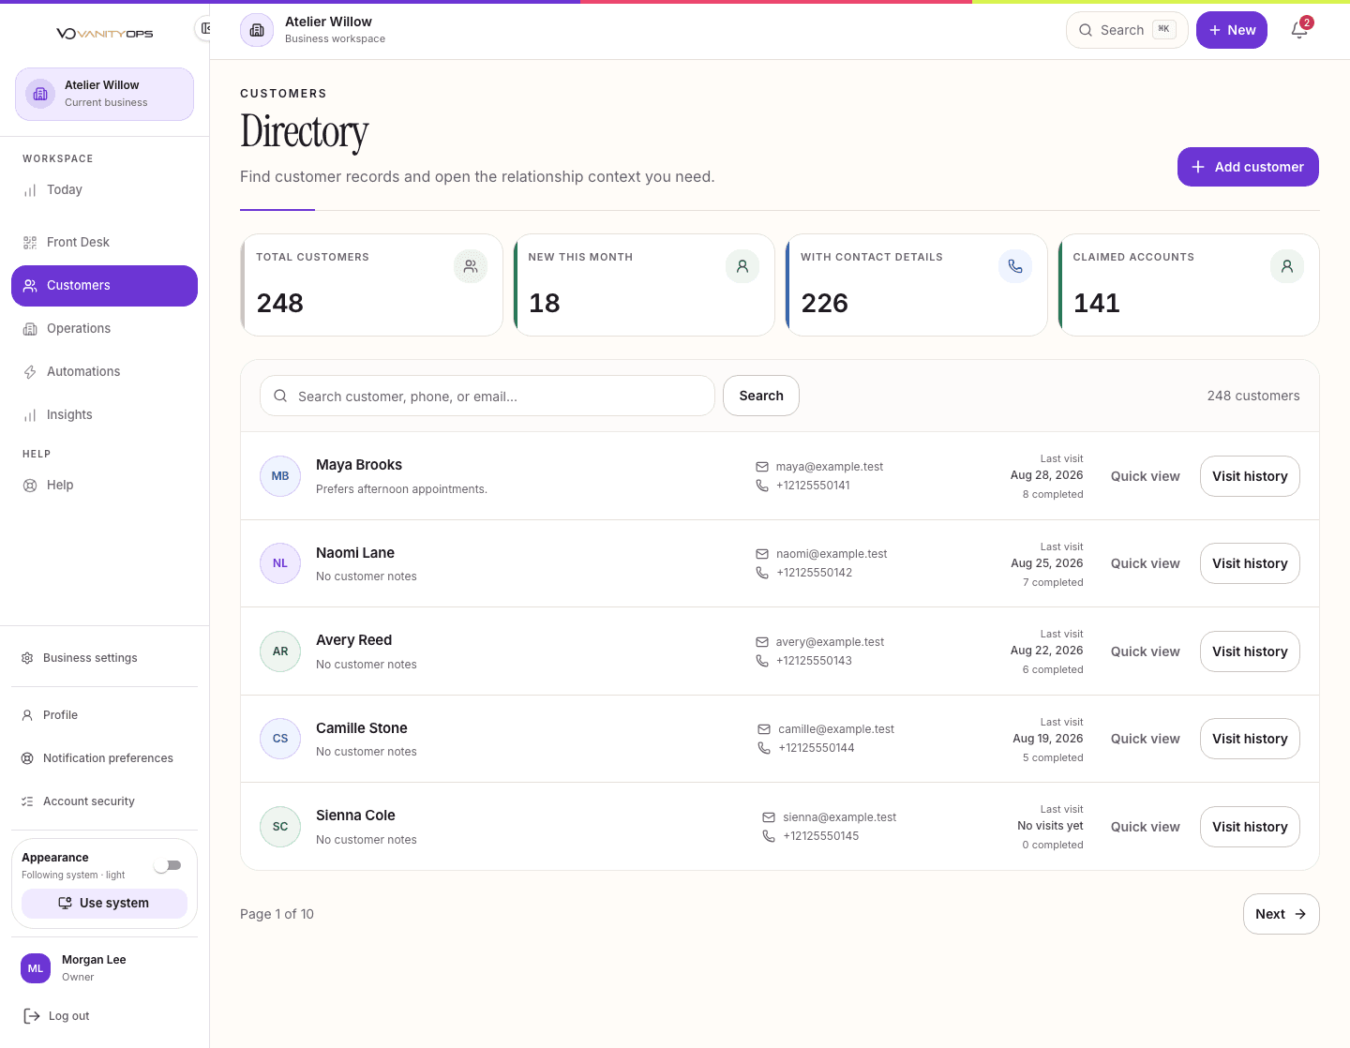Open Visit history for Sienna Cole
The height and width of the screenshot is (1048, 1350).
tap(1250, 827)
